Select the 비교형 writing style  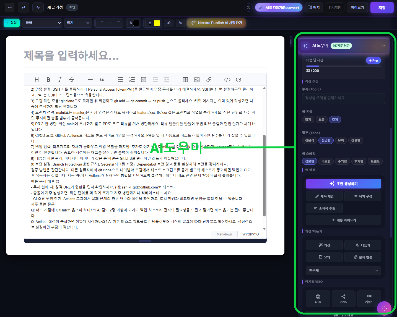(x=326, y=161)
